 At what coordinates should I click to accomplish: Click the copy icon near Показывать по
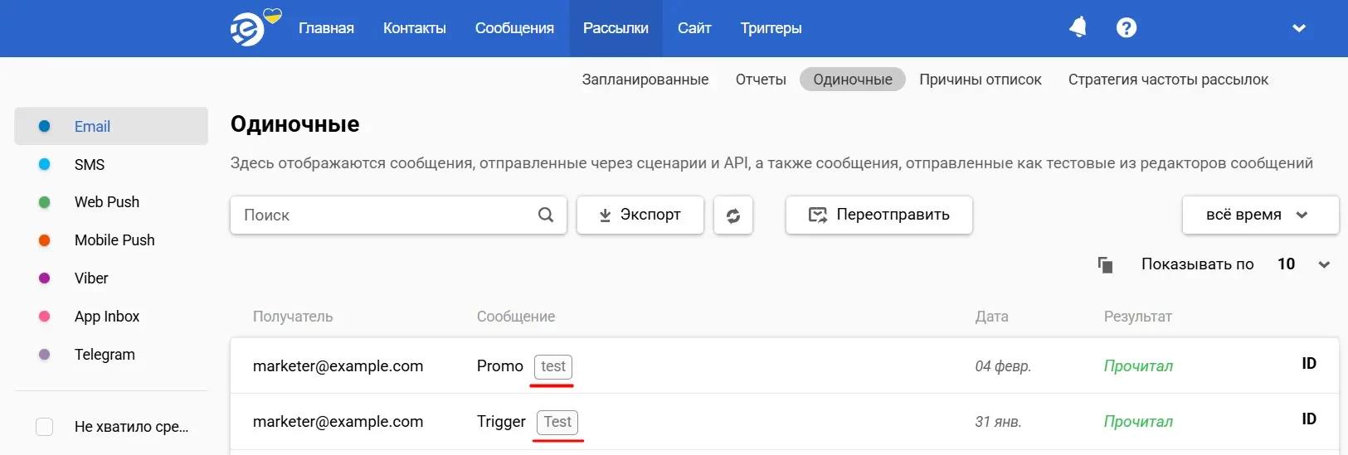pyautogui.click(x=1105, y=264)
